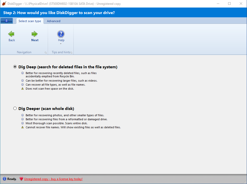Open the blue question mark application menu tab
Viewport: 247px width, 184px height.
coord(7,21)
